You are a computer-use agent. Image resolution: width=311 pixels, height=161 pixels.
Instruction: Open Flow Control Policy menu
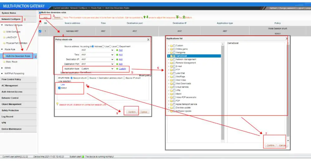pos(18,79)
